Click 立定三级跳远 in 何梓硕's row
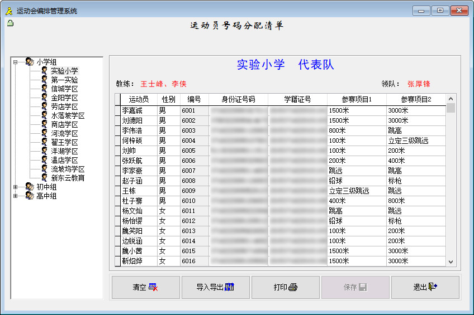This screenshot has height=315, width=474. point(416,140)
